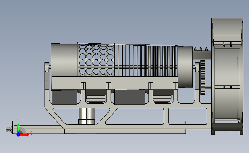249x153 pixels.
Task: Select the round-hole perforated screen section
Action: coord(96,60)
